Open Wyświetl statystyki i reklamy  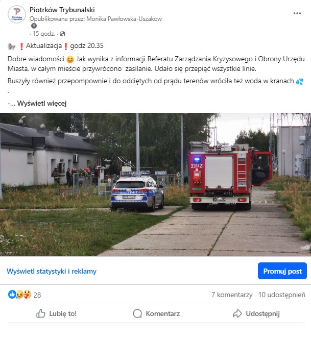(52, 271)
